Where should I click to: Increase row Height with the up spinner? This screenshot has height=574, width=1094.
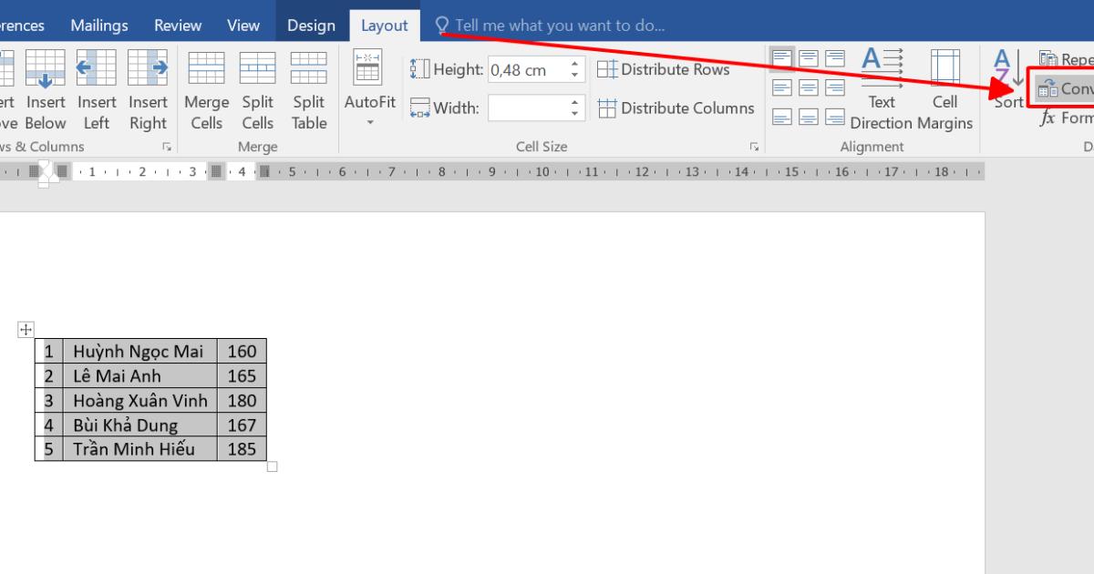(574, 64)
